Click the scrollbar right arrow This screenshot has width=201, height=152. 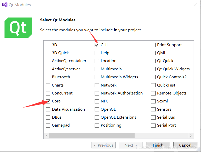tap(191, 136)
